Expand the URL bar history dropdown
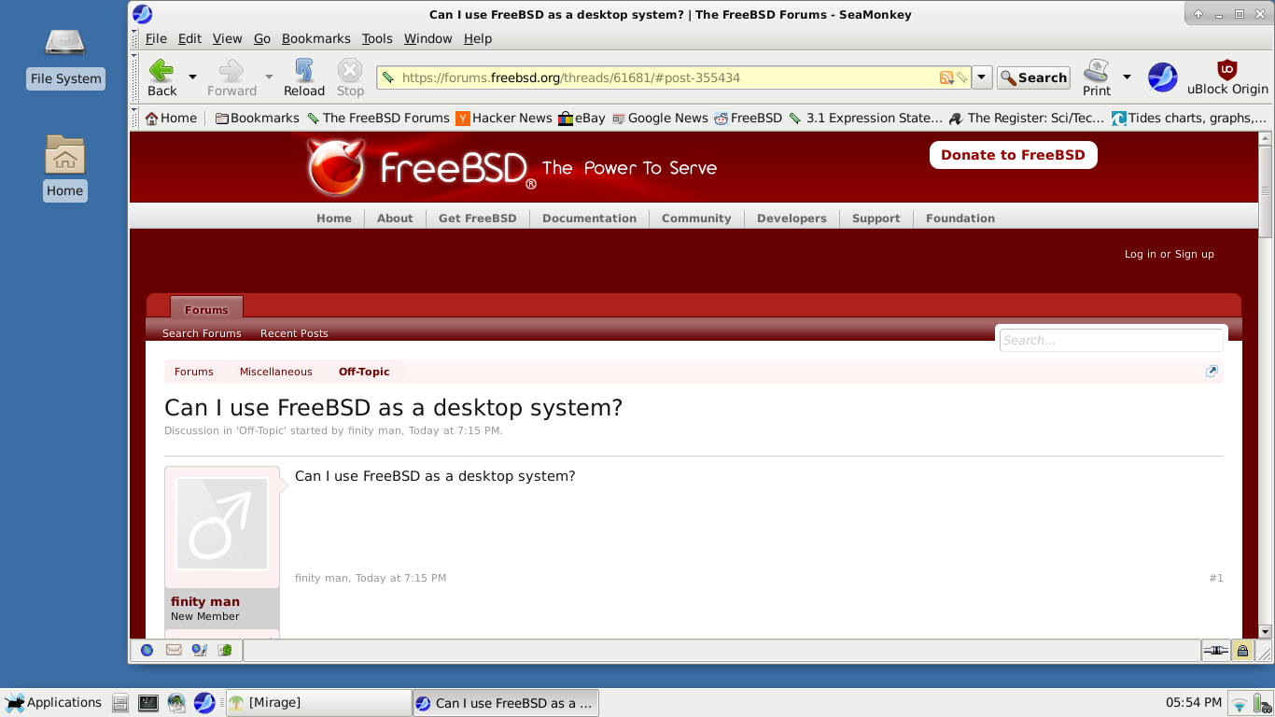 coord(982,77)
